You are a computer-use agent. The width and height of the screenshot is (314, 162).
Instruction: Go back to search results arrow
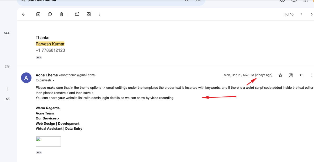click(x=24, y=14)
